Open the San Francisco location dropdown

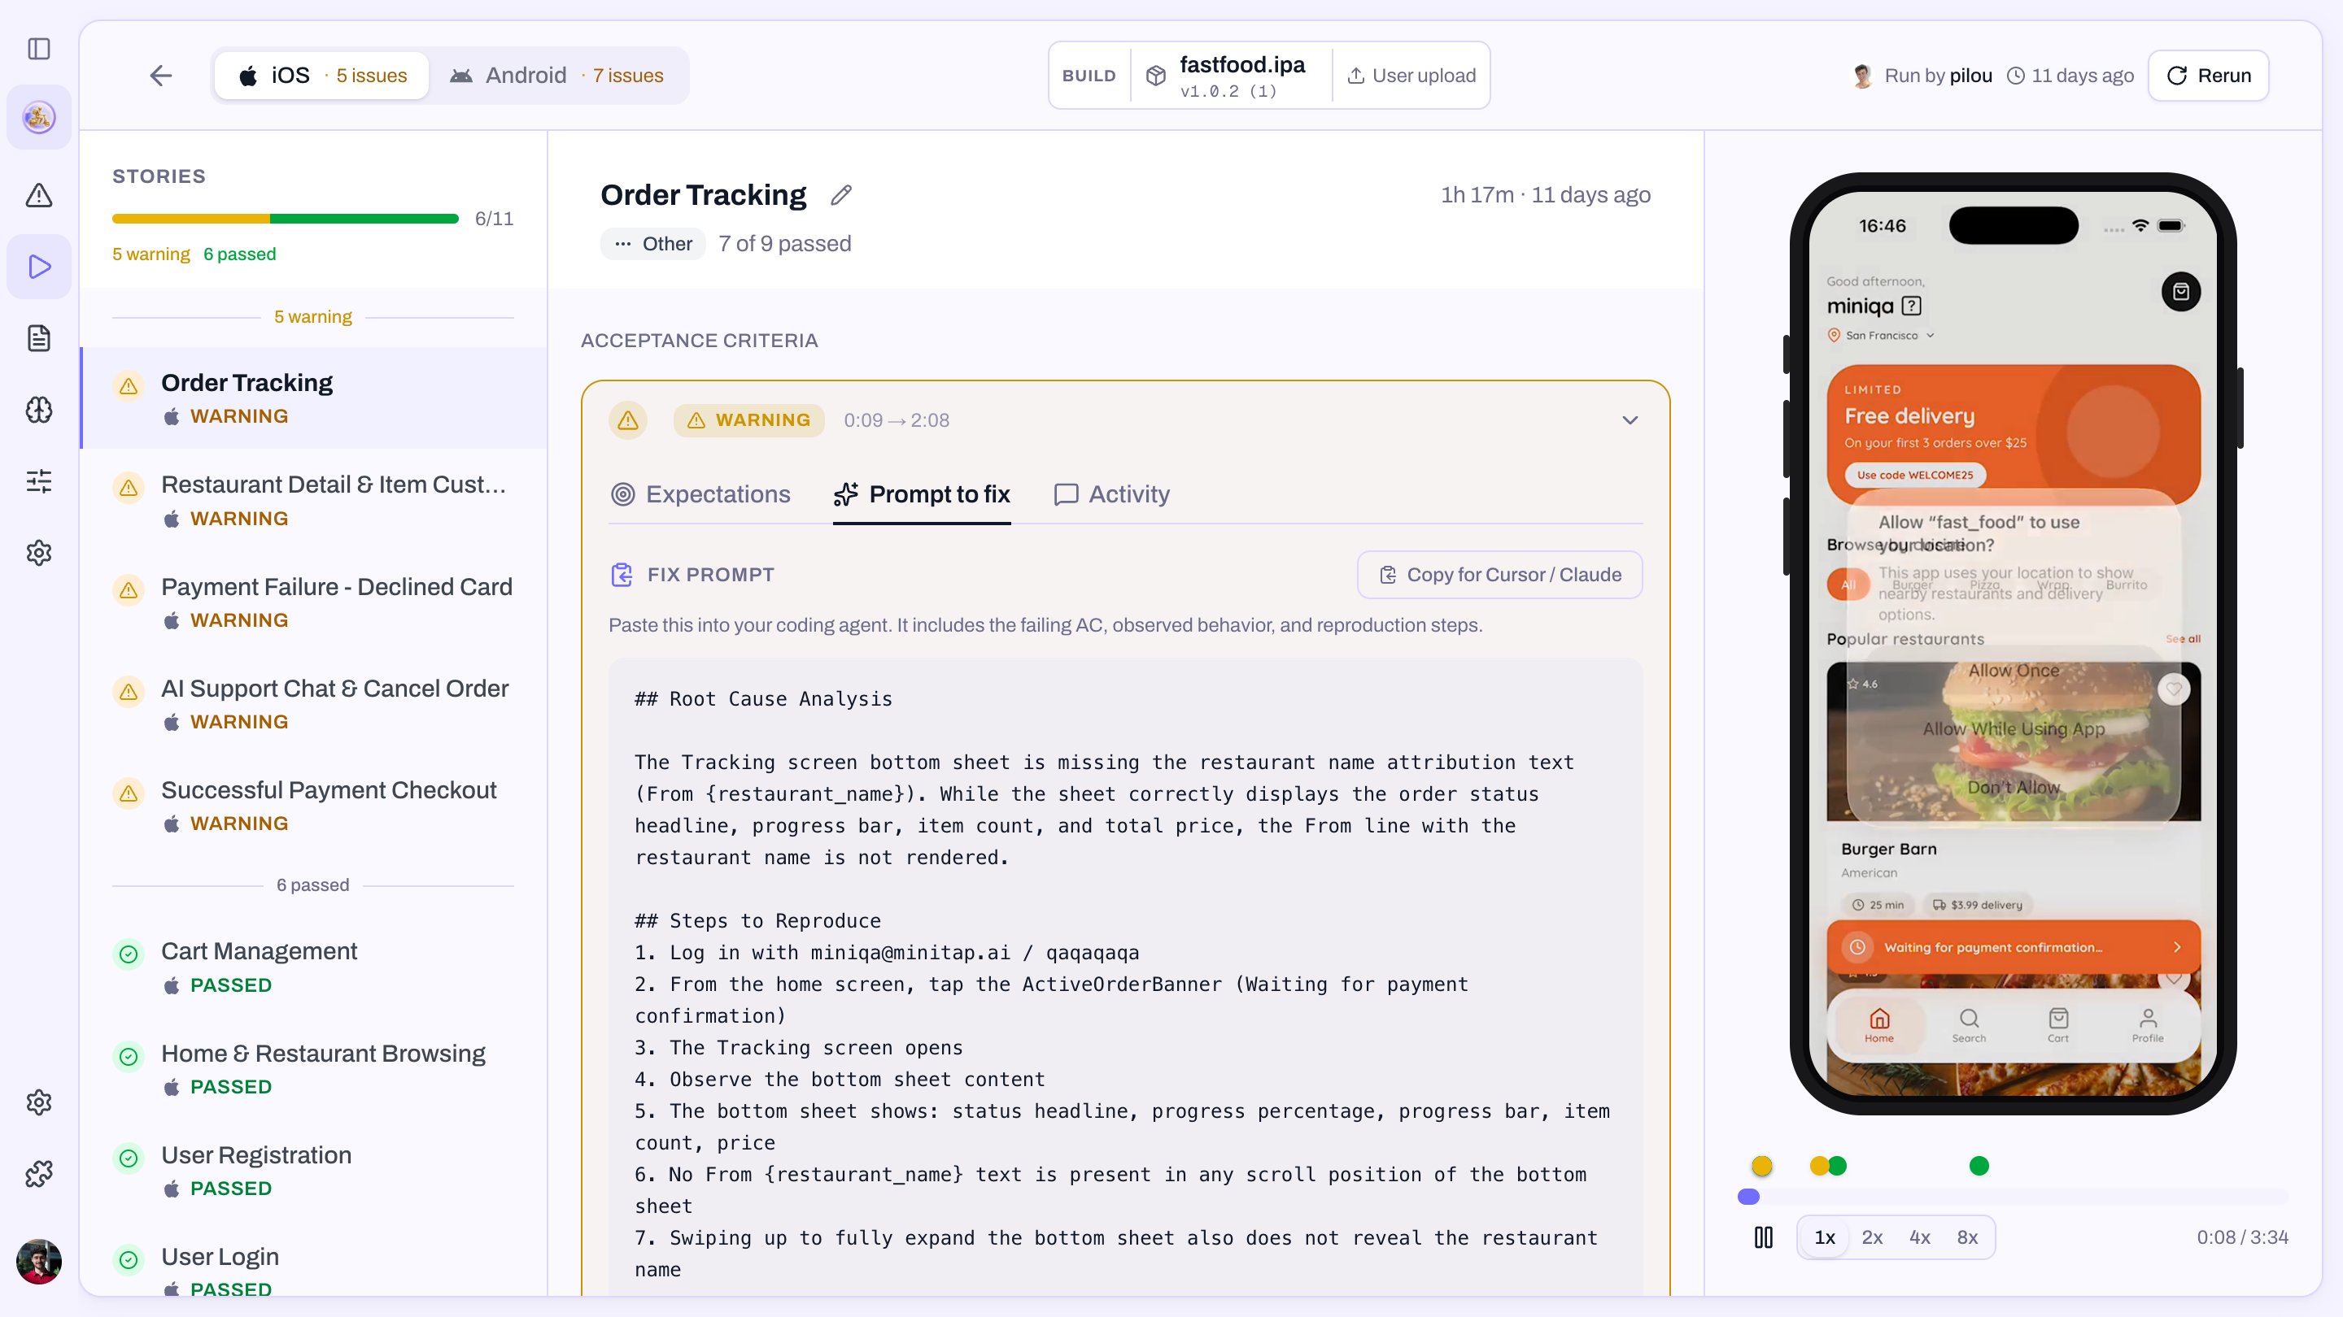[1881, 336]
